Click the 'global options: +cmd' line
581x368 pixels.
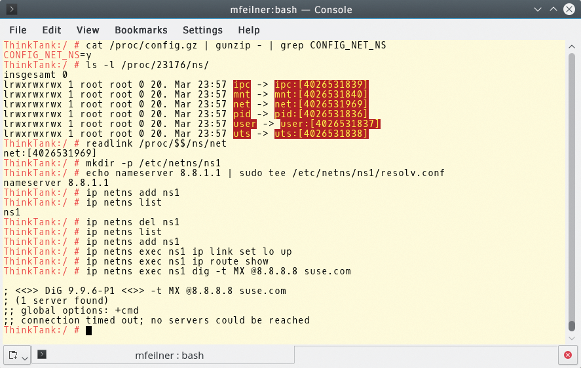pos(71,310)
